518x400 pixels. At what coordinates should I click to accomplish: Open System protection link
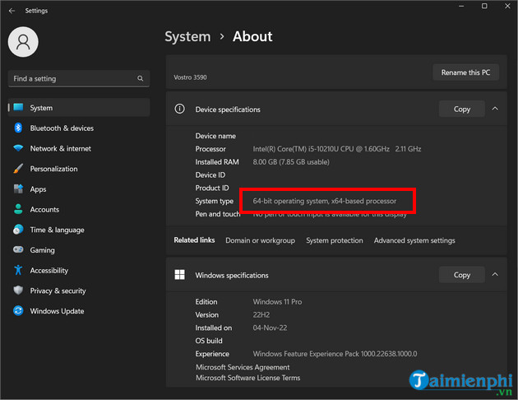[335, 240]
